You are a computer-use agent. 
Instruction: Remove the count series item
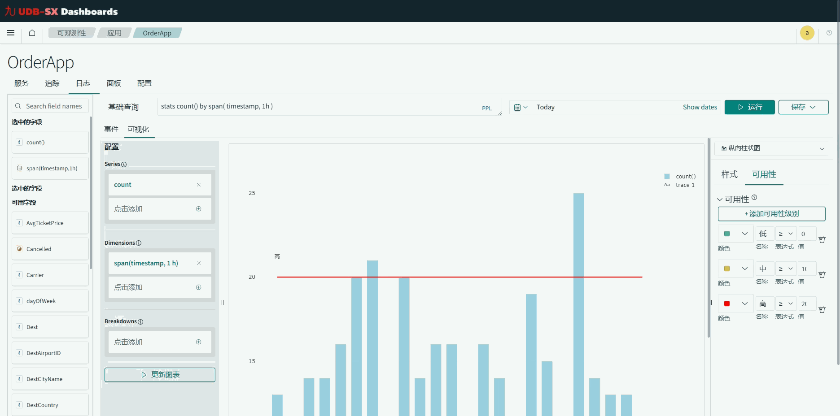198,185
